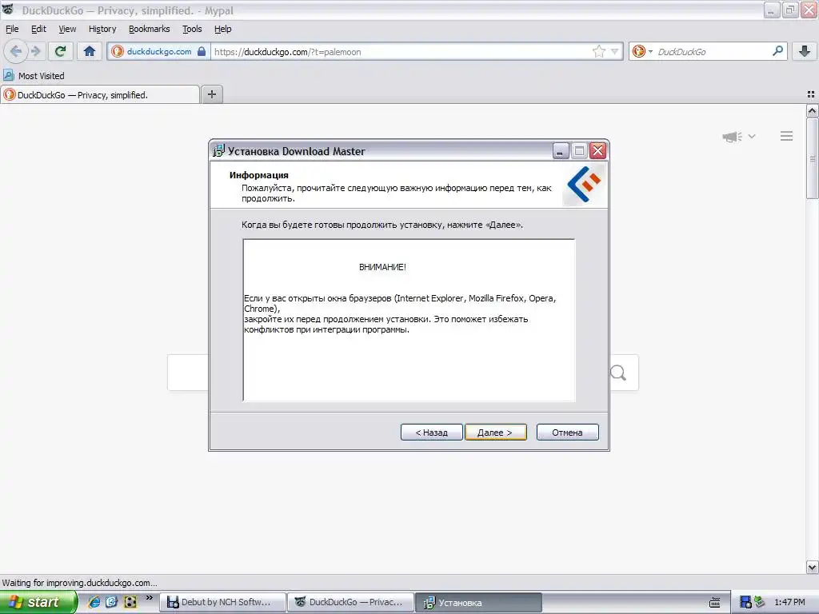The image size is (819, 614).
Task: Reload the page with the refresh icon
Action: coord(61,51)
